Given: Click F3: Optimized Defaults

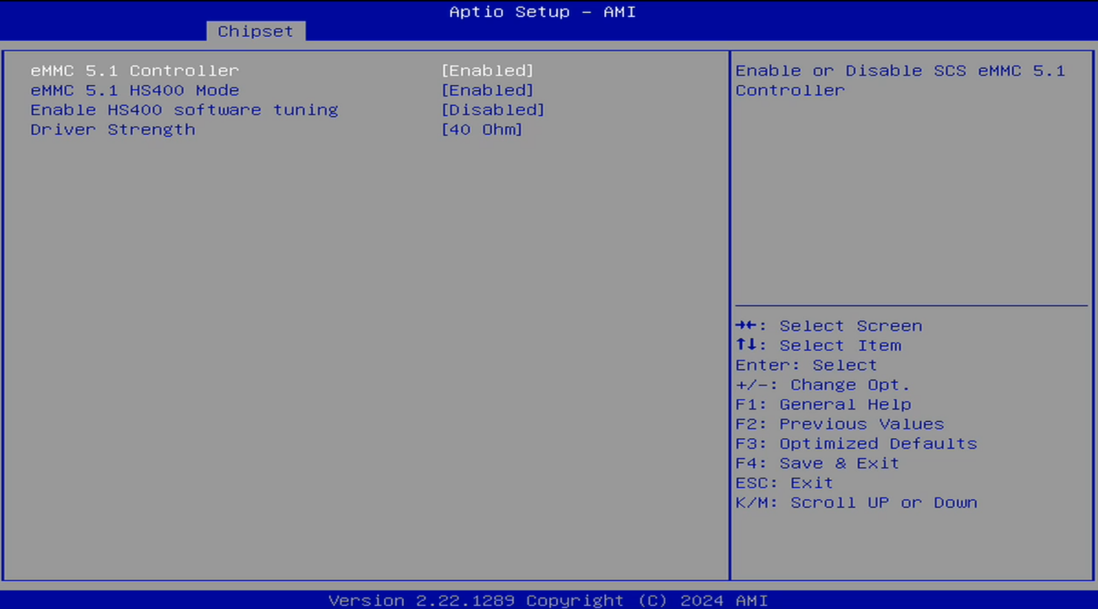Looking at the screenshot, I should (x=856, y=444).
